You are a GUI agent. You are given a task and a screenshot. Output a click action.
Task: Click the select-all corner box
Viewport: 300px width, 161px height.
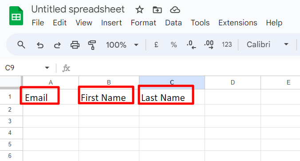pyautogui.click(x=11, y=82)
